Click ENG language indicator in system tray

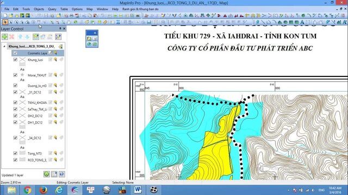pyautogui.click(x=321, y=190)
